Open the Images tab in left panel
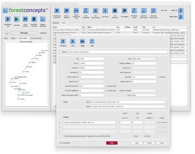Image resolution: width=195 pixels, height=154 pixels. [x=13, y=38]
